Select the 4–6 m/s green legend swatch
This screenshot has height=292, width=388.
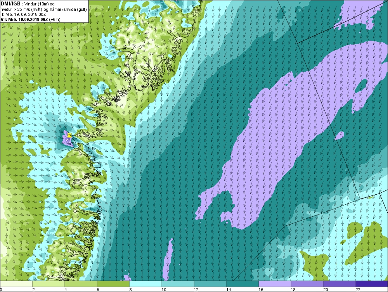[81, 284]
